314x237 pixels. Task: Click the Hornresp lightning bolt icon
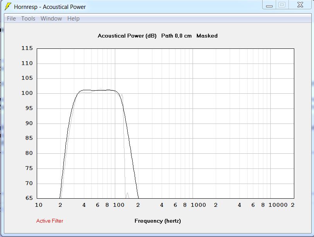click(x=8, y=7)
